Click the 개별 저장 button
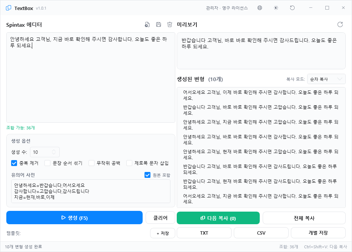Viewport: 352px width, 252px height. tap(318, 233)
